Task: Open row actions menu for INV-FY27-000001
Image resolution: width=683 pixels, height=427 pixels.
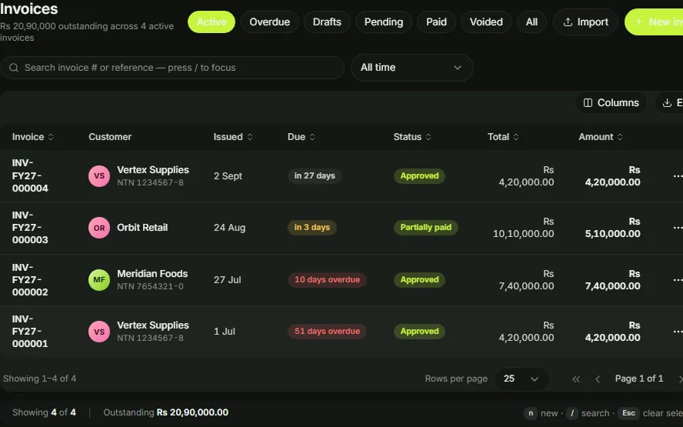Action: [x=678, y=332]
